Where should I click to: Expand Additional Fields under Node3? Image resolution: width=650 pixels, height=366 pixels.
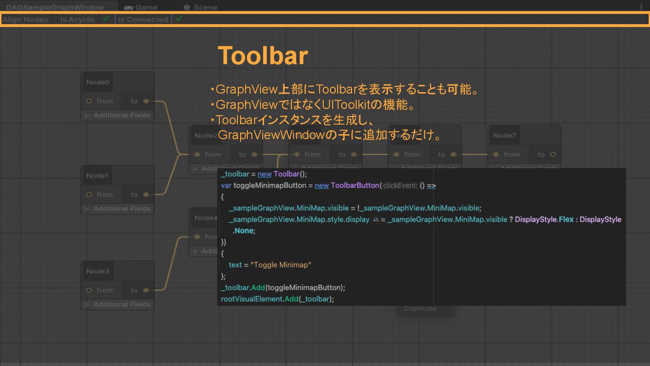88,305
